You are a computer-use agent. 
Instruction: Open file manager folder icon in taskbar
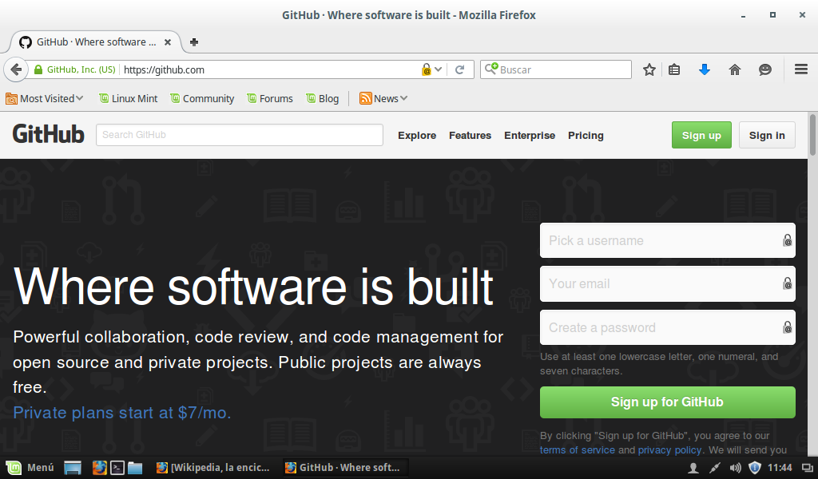click(135, 468)
